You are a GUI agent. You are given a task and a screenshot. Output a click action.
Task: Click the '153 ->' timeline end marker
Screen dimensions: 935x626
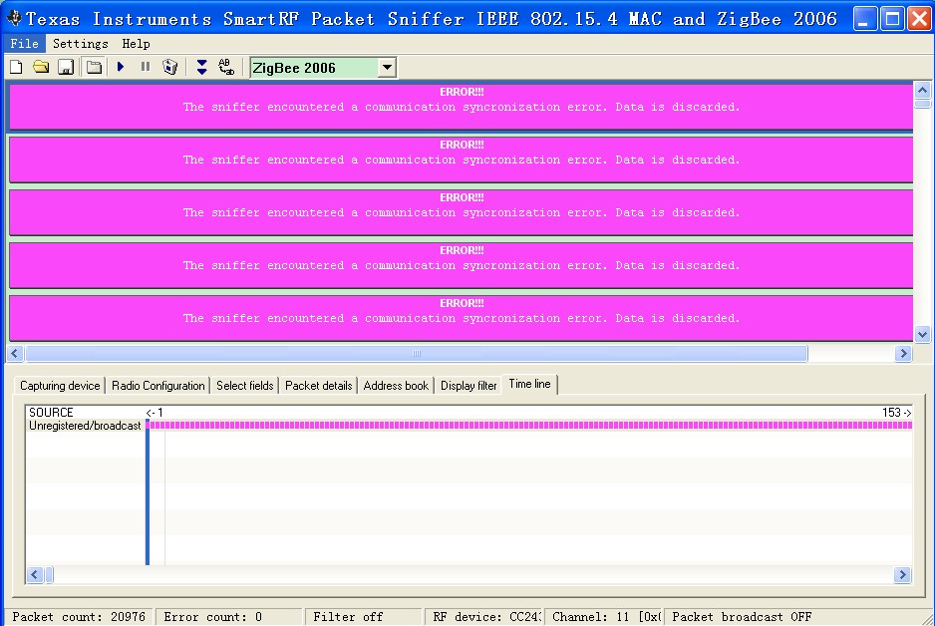coord(897,412)
